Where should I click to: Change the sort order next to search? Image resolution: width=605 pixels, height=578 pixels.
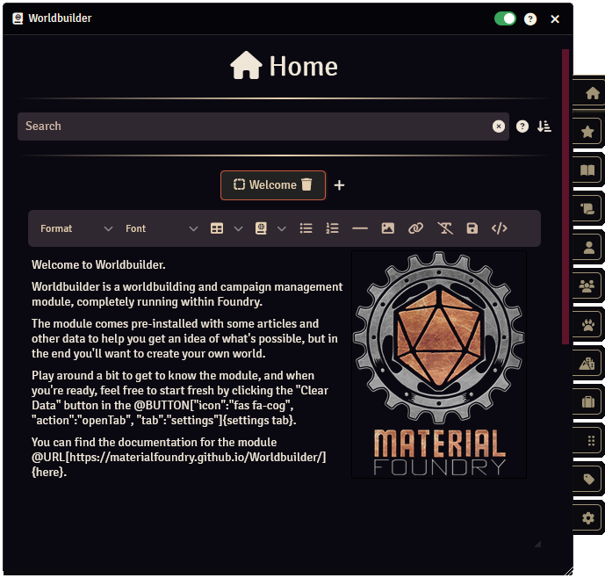point(544,126)
